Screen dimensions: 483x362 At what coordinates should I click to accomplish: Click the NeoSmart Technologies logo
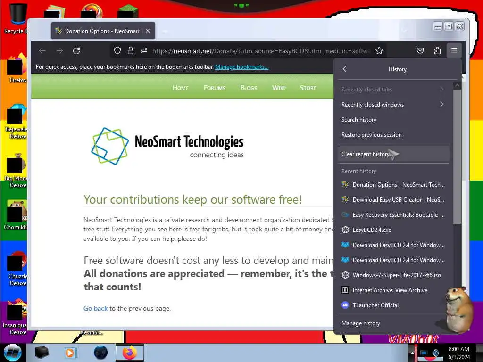click(167, 146)
